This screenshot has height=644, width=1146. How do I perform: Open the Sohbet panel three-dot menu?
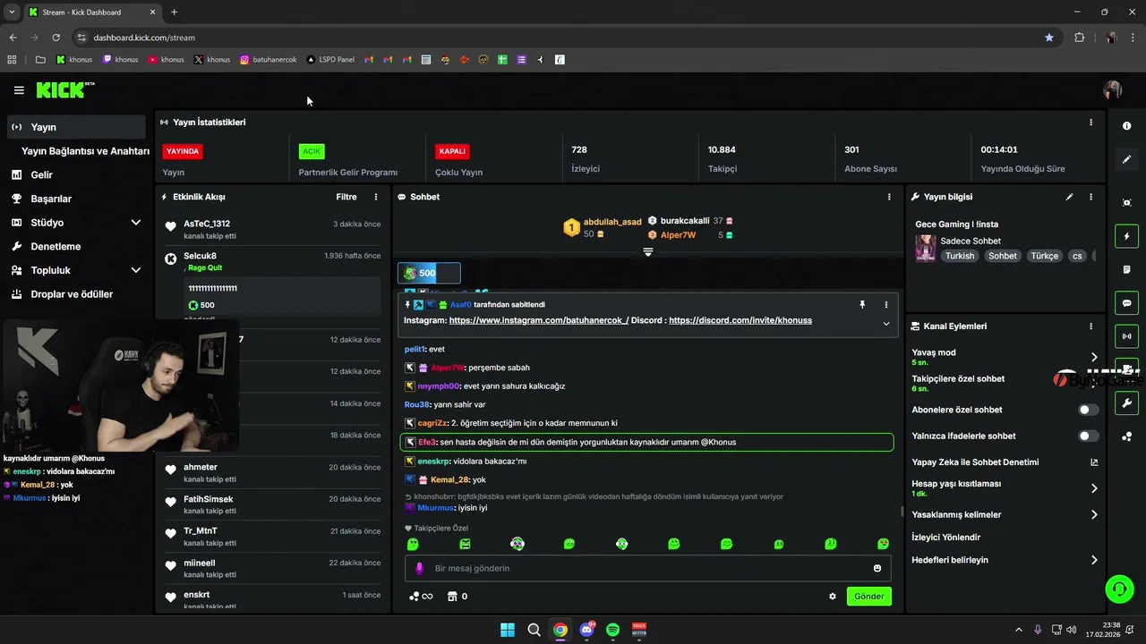point(889,197)
